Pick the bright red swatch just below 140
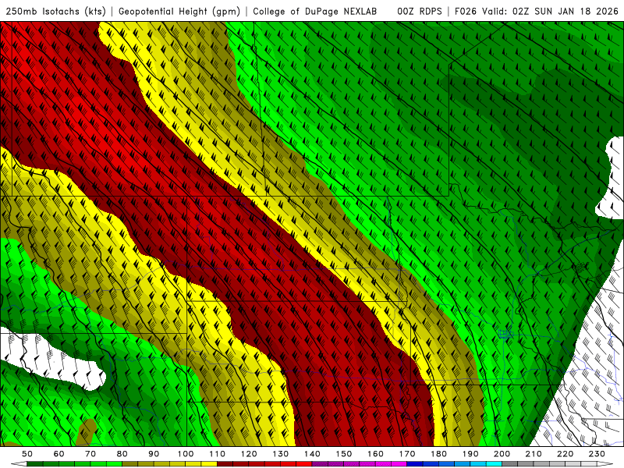Image resolution: width=624 pixels, height=468 pixels. pyautogui.click(x=304, y=464)
